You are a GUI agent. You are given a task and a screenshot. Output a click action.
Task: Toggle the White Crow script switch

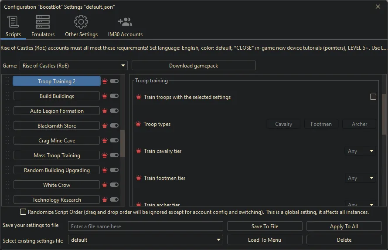(114, 185)
